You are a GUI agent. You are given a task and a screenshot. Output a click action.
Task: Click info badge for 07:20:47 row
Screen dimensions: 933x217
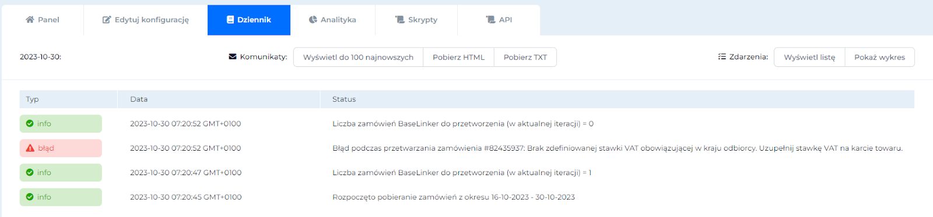[x=61, y=172]
